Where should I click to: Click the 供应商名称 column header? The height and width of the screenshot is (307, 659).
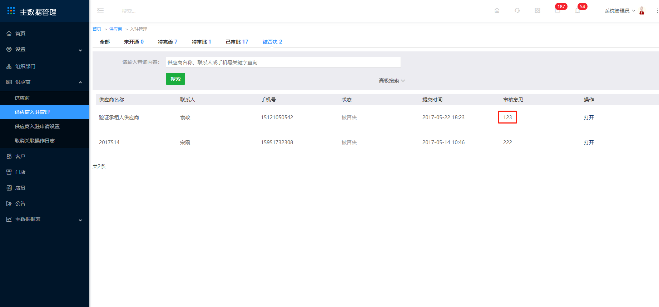point(112,100)
